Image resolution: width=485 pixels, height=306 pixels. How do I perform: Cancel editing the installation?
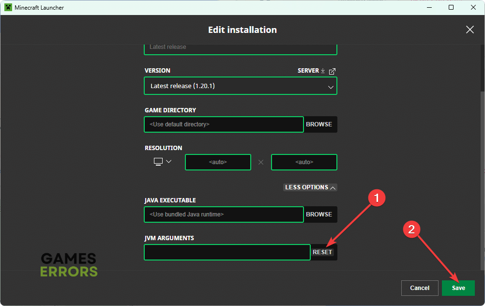pos(420,288)
